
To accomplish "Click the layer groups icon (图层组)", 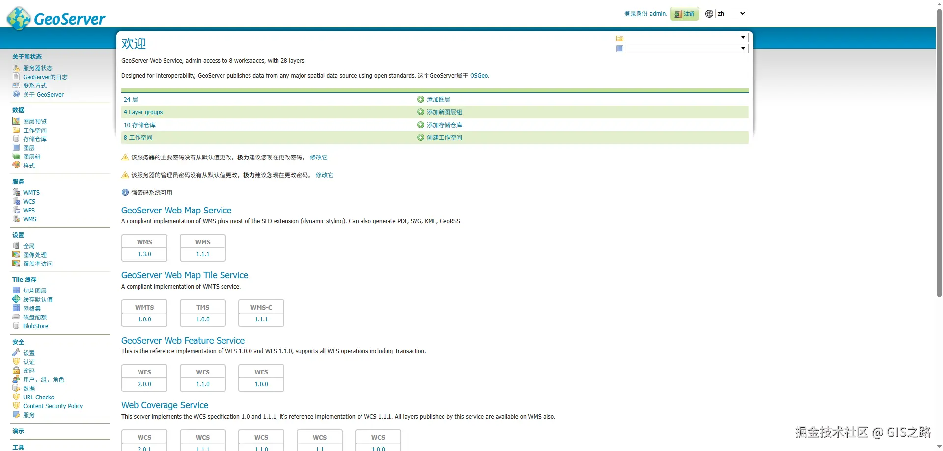I will tap(16, 157).
